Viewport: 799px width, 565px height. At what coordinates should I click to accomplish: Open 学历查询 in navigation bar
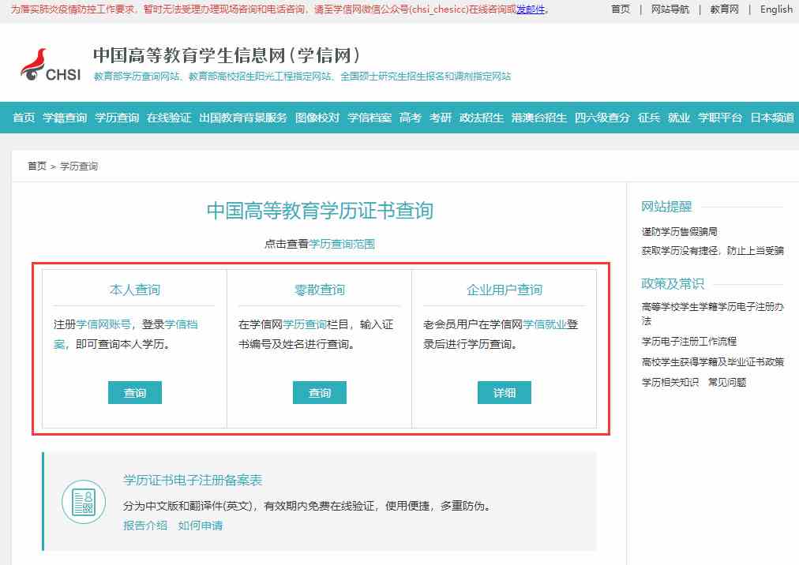117,118
